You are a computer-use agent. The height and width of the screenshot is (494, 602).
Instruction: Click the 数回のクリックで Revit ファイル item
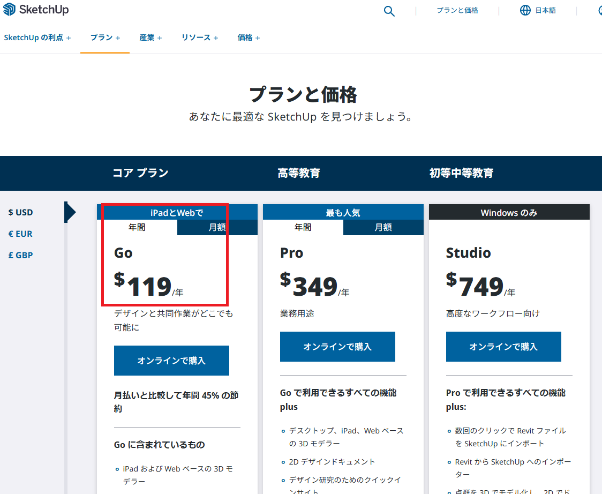pos(510,437)
